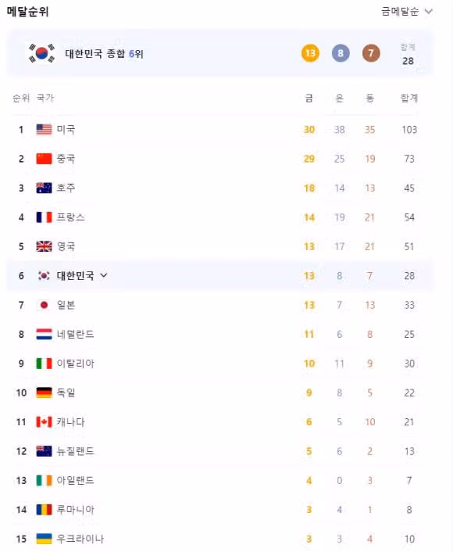The height and width of the screenshot is (552, 453).
Task: Click the Canada flag icon
Action: 44,421
